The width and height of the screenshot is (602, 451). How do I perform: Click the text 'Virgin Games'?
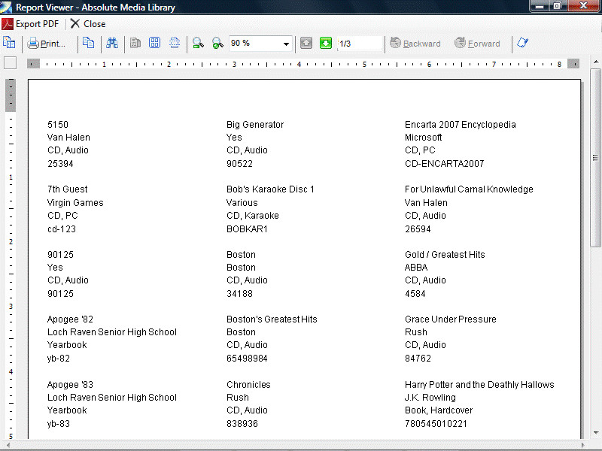75,202
